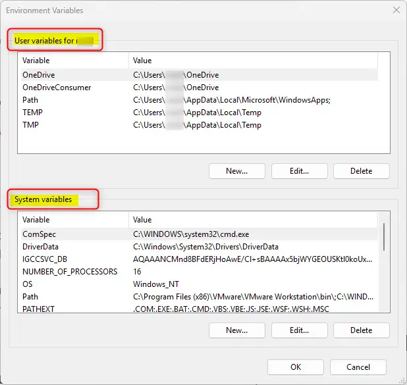
Task: Click the .COM;.EXE;.BAT value of PATHEXT
Action: [231, 309]
